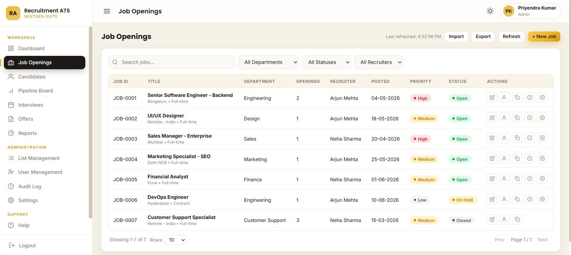
Task: View the Audit Log
Action: pyautogui.click(x=45, y=186)
